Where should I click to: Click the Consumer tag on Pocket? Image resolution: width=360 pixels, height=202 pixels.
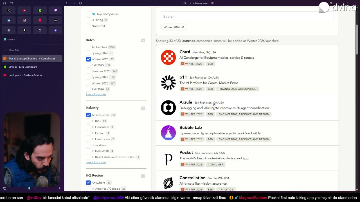coord(215,164)
